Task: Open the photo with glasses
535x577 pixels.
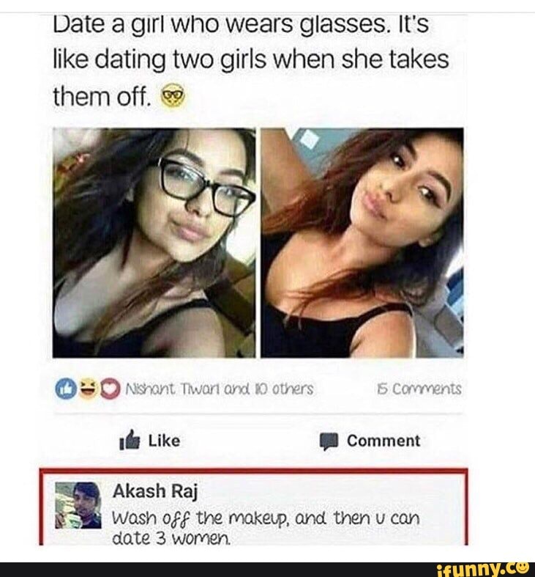Action: click(x=154, y=243)
